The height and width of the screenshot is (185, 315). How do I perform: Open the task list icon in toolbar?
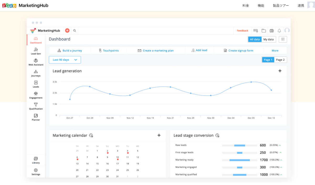256,30
